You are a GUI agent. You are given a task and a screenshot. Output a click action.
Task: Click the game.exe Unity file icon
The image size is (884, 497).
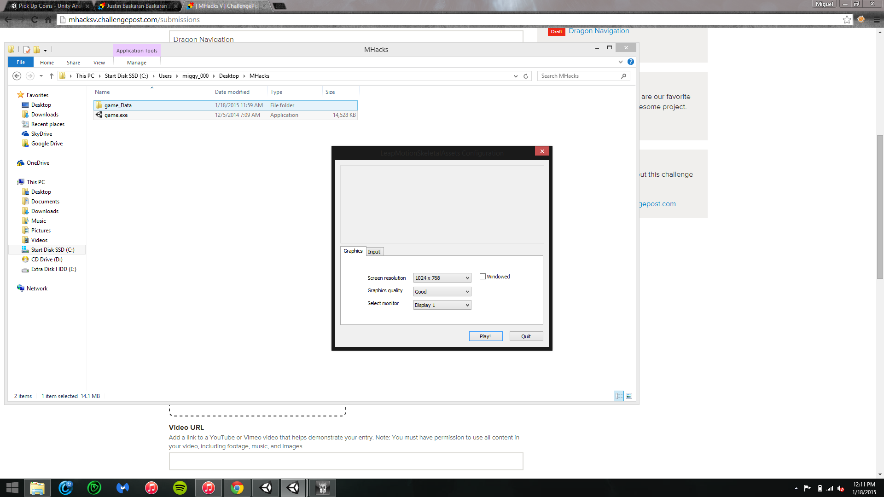[99, 115]
